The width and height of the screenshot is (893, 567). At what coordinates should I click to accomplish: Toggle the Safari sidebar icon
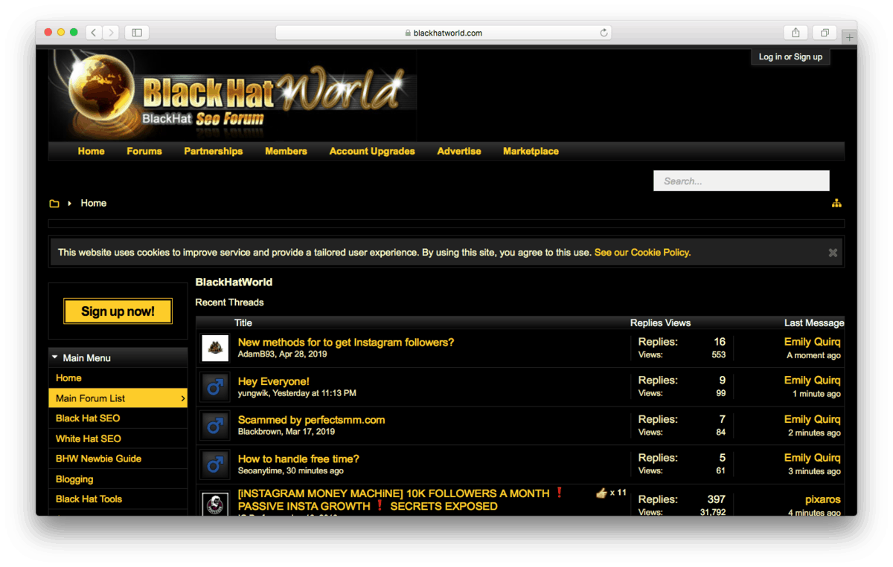(x=136, y=32)
